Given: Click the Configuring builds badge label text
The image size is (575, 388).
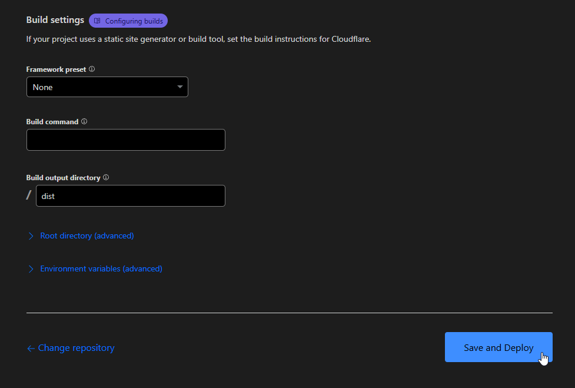Looking at the screenshot, I should [134, 21].
